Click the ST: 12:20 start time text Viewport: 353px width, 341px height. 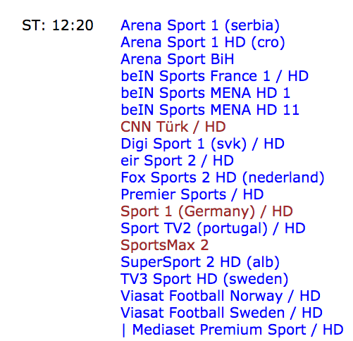(58, 25)
